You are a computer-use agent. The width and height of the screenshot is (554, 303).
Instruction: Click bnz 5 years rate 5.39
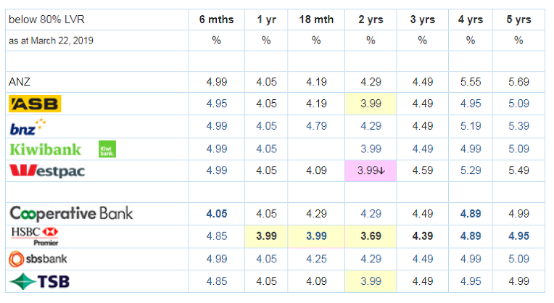[518, 126]
